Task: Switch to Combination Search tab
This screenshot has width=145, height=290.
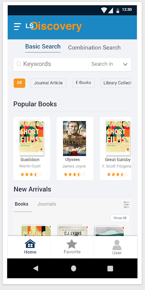Action: [x=94, y=47]
